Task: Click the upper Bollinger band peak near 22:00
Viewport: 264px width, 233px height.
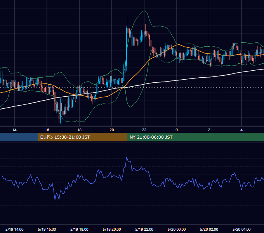Action: coord(144,11)
